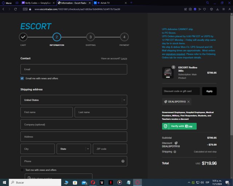Focus the Phone field
The height and width of the screenshot is (186, 233).
coord(74,161)
